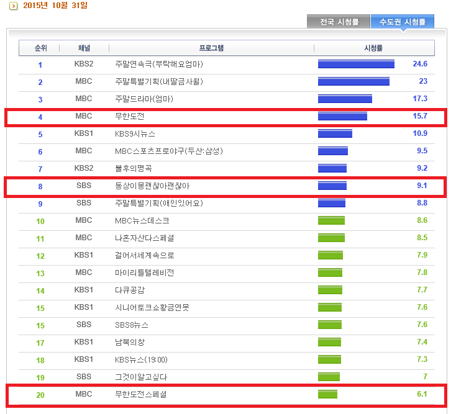The width and height of the screenshot is (456, 414).
Task: Click the 동상이몽괜찮아괜찮아 program name
Action: (153, 186)
